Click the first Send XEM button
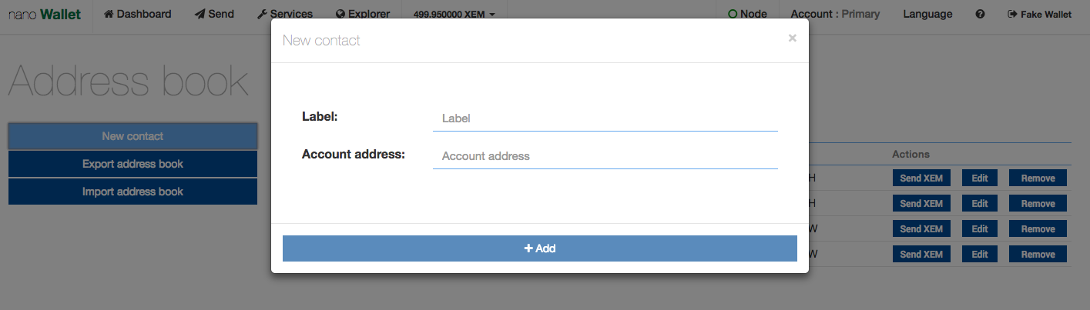 [x=921, y=178]
